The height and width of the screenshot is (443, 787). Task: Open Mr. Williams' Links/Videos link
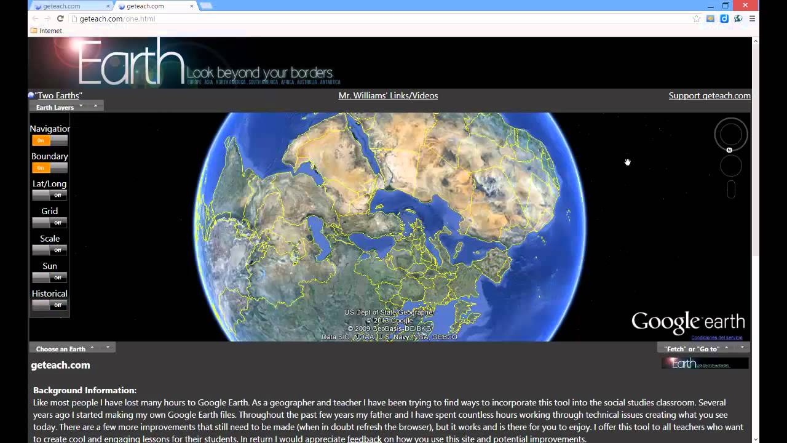point(388,95)
